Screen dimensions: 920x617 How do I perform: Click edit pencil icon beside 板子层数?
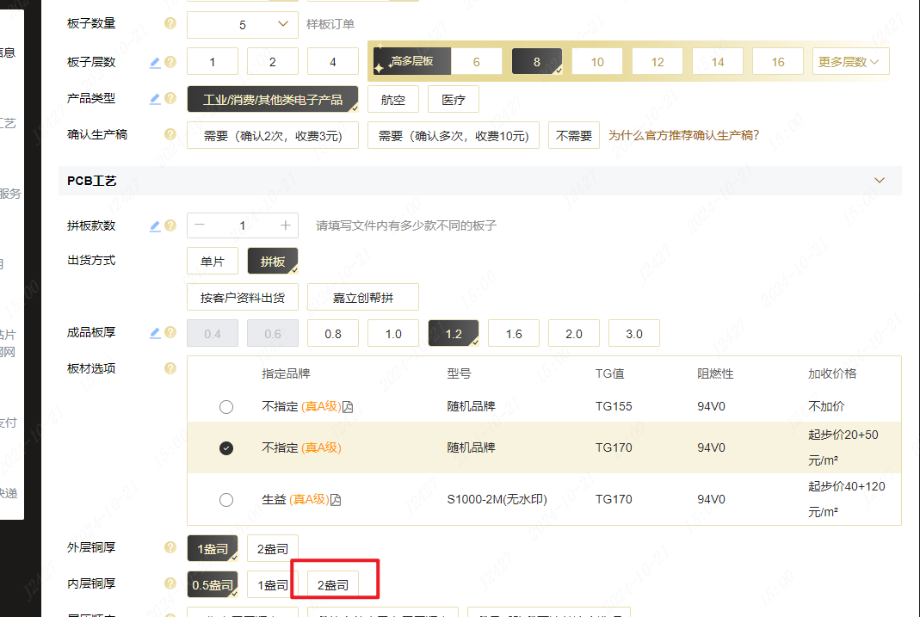click(x=155, y=62)
